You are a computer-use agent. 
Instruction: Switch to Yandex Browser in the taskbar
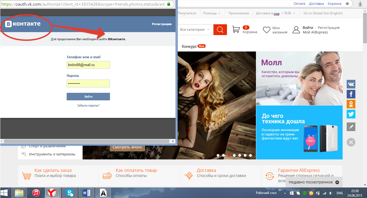[x=52, y=193]
